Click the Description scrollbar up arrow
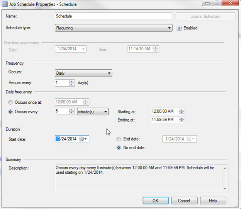Image resolution: width=241 pixels, height=209 pixels. click(225, 168)
